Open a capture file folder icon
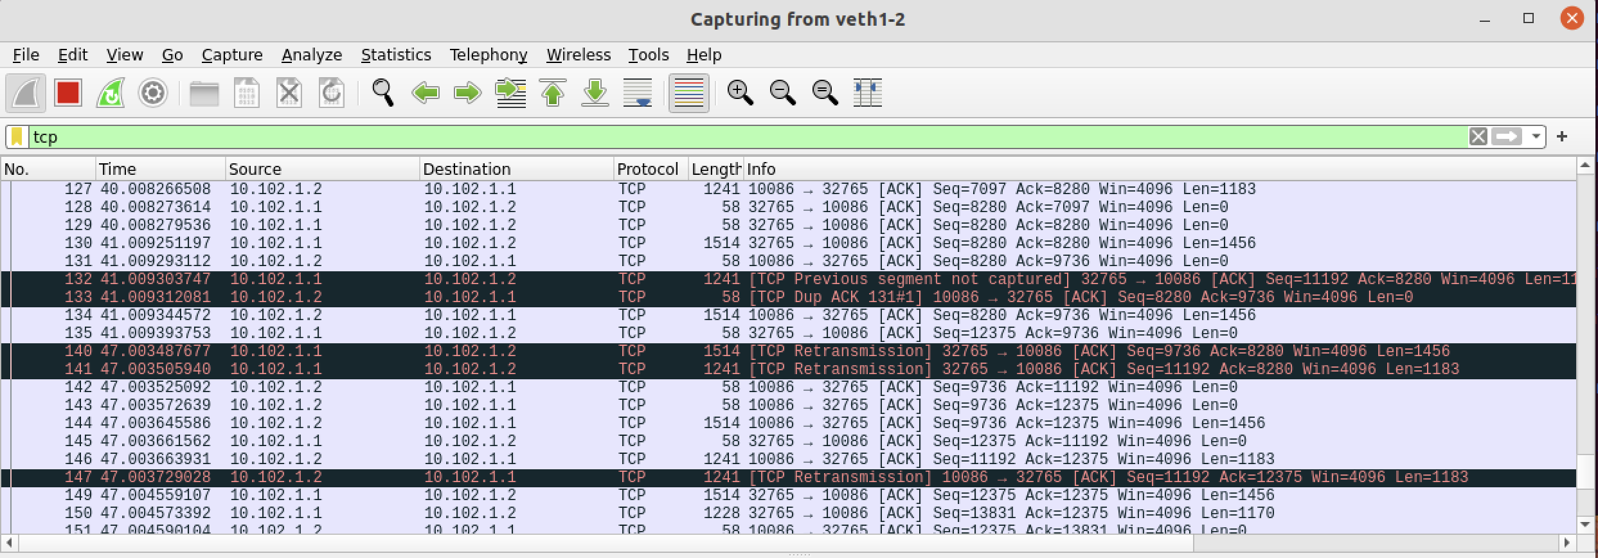The image size is (1598, 558). (204, 93)
